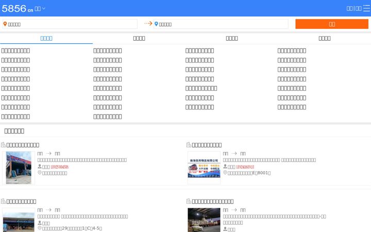Click the 5856.cn site logo
Screen dimensions: 371x232
point(18,9)
